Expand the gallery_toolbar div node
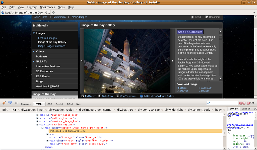Image resolution: width=257 pixels, height=150 pixels. point(37,118)
